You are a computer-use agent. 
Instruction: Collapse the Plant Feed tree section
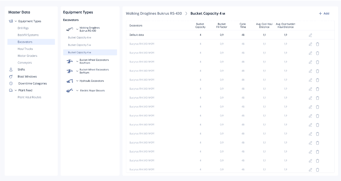(x=16, y=90)
